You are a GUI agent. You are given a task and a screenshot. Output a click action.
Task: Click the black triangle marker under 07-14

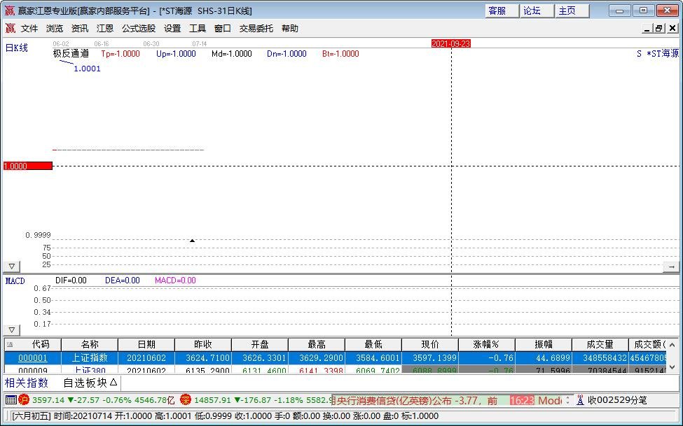pyautogui.click(x=192, y=241)
